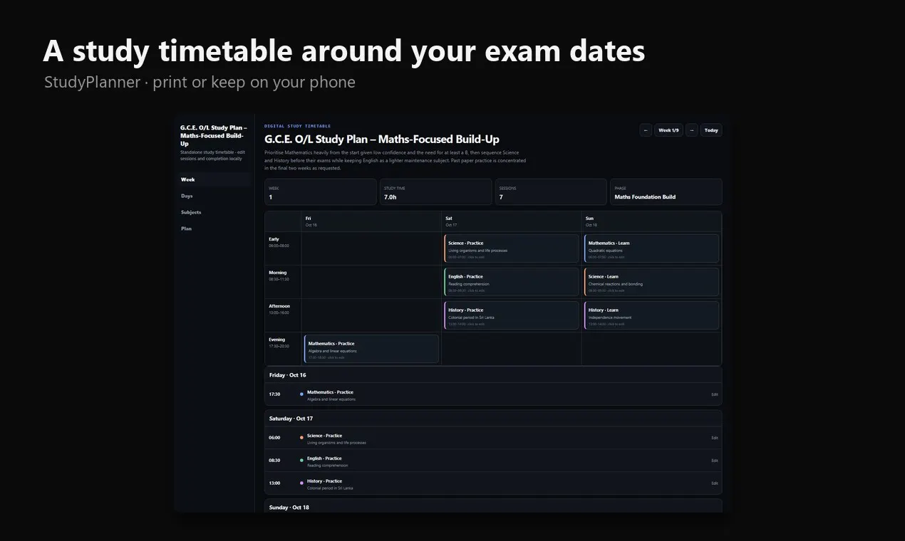The height and width of the screenshot is (541, 905).
Task: Go to previous week with left arrow
Action: [646, 130]
